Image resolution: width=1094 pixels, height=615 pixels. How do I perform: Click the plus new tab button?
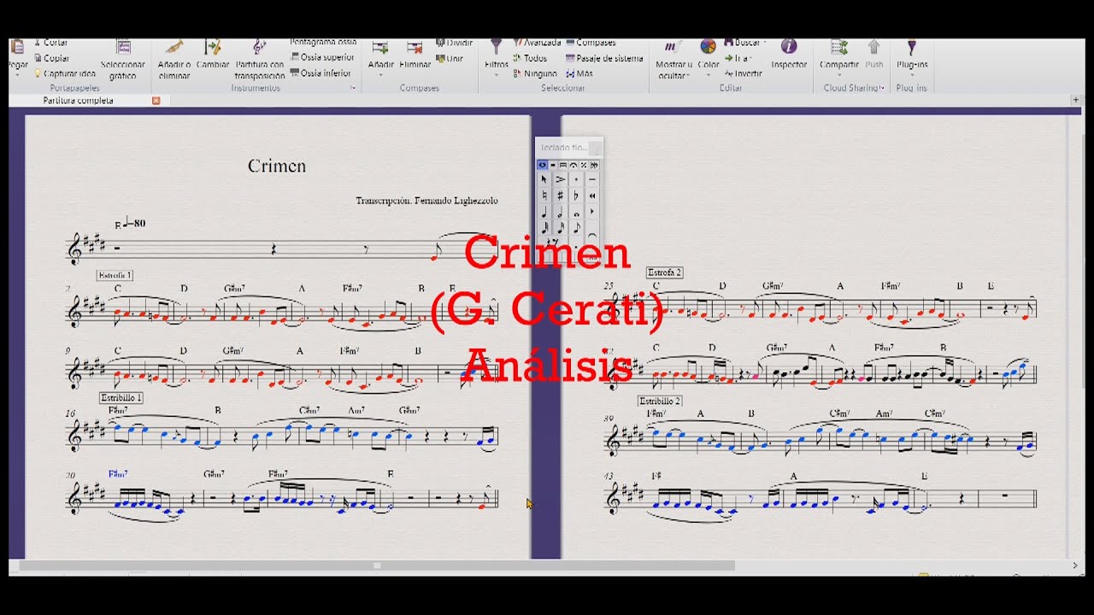[x=1076, y=100]
